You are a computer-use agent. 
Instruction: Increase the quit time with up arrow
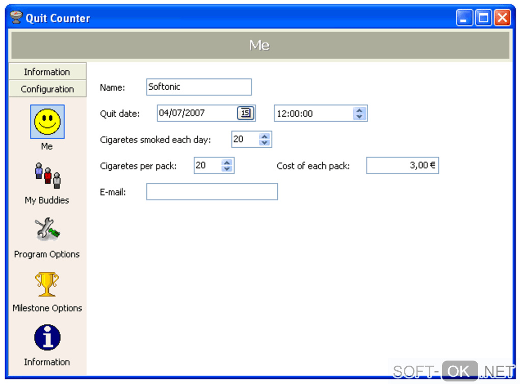[359, 110]
